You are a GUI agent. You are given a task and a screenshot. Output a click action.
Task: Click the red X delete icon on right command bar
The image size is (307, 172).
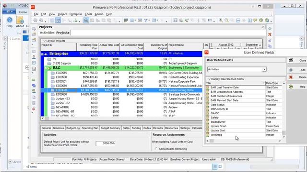coord(270,34)
